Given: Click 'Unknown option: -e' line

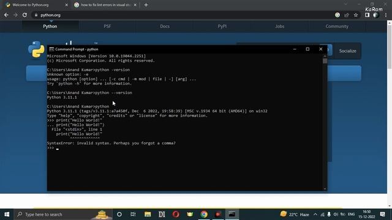Looking at the screenshot, I should point(67,75).
